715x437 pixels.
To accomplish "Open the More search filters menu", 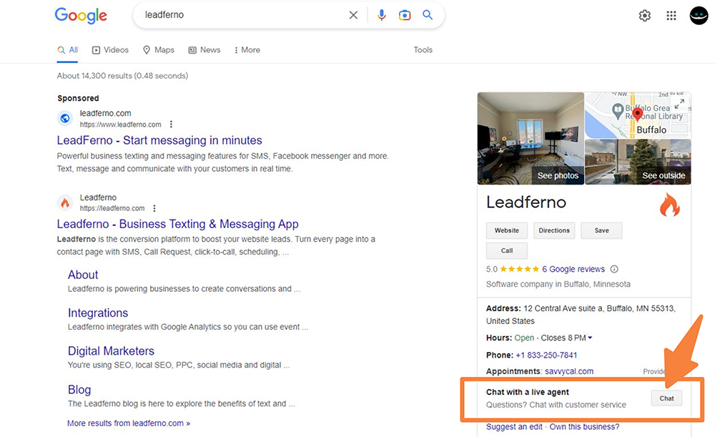I will pyautogui.click(x=247, y=50).
